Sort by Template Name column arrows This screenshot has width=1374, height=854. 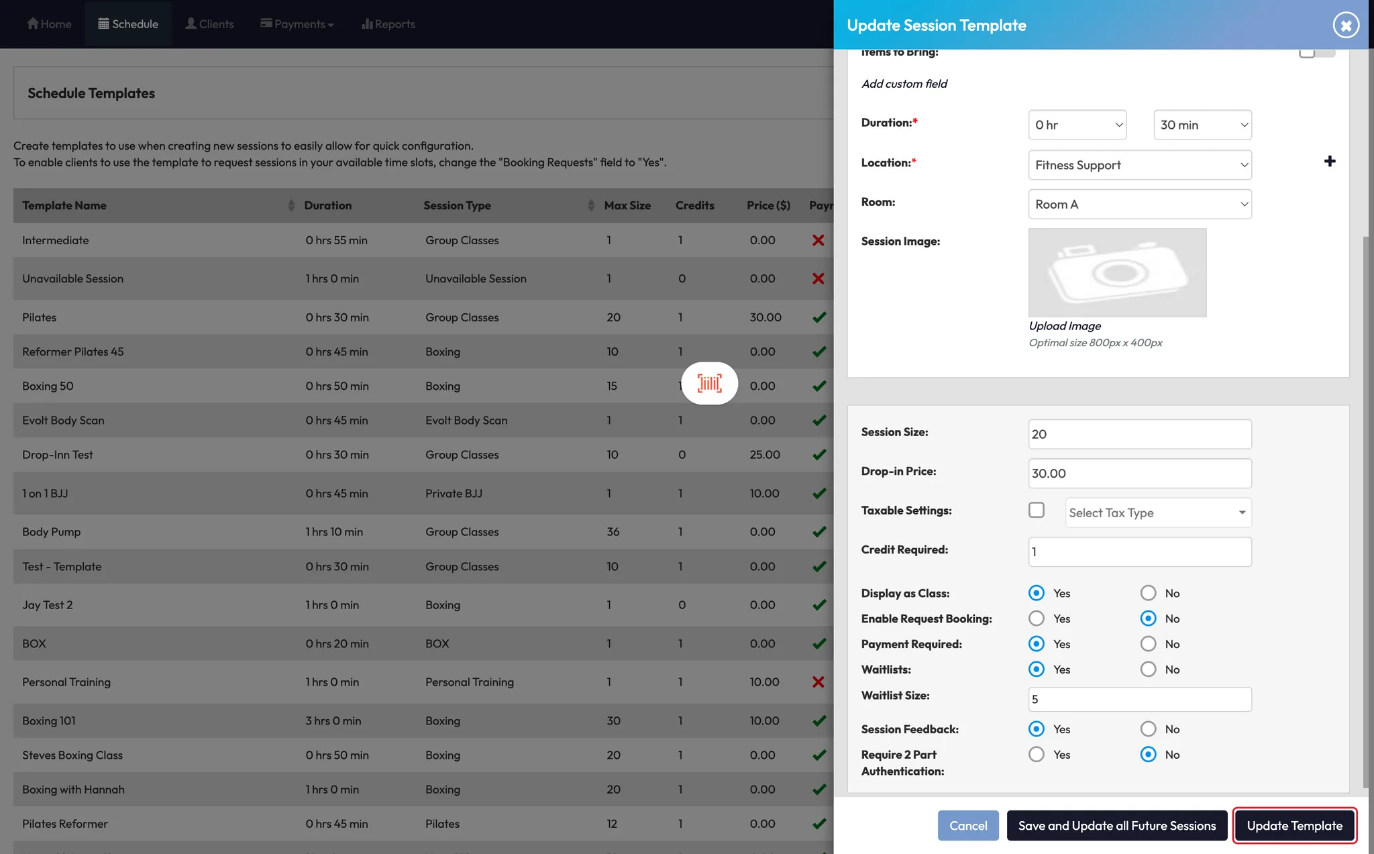tap(290, 205)
